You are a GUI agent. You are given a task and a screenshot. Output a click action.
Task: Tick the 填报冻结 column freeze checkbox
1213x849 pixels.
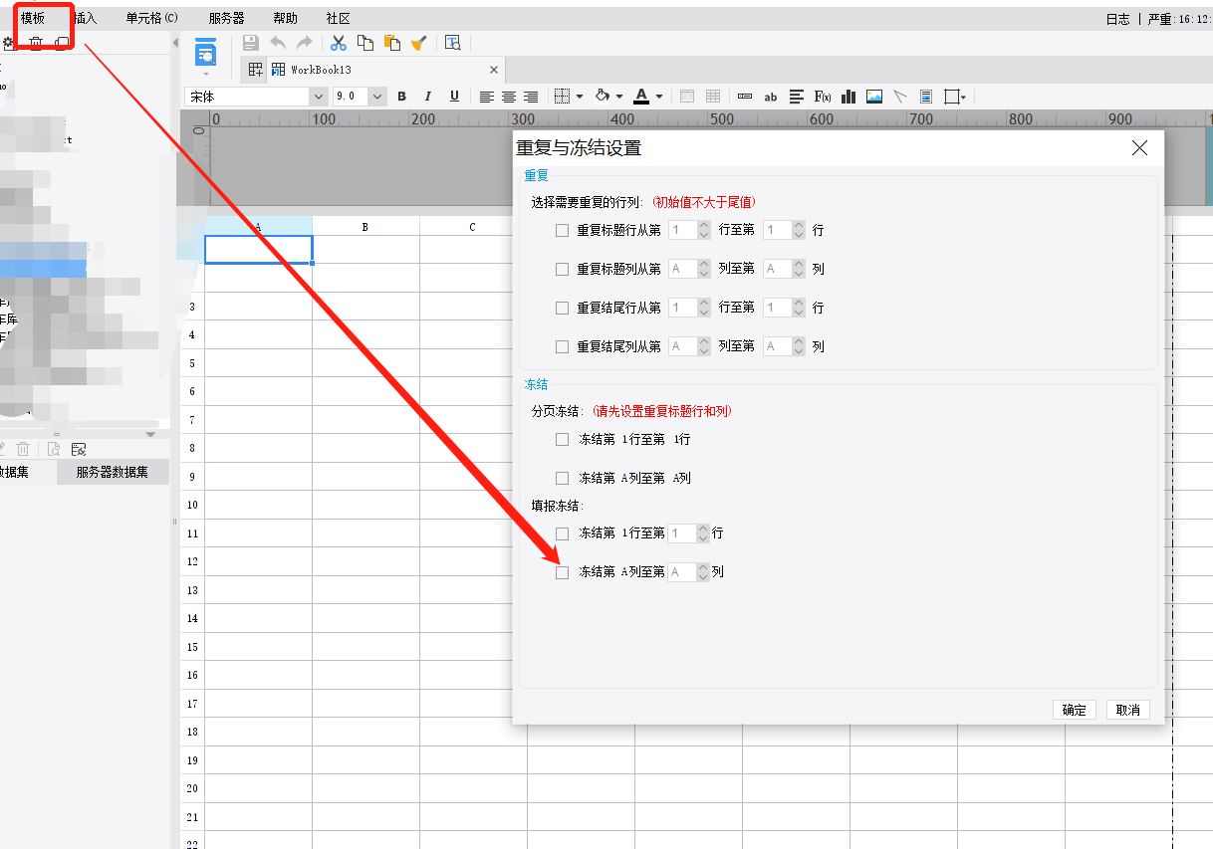pos(563,572)
